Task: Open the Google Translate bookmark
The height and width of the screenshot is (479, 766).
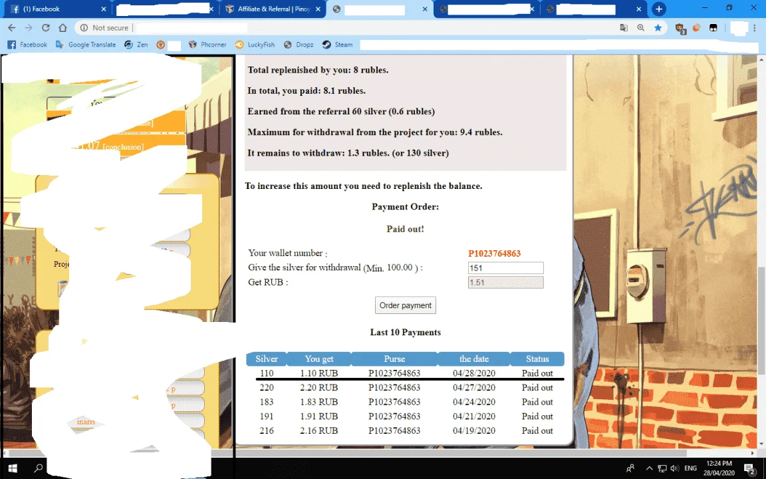Action: click(x=86, y=45)
